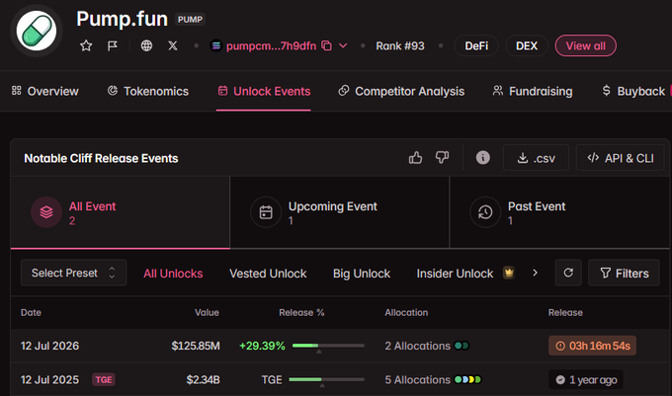Switch to the Fundraising tab
The image size is (672, 396).
(x=533, y=91)
